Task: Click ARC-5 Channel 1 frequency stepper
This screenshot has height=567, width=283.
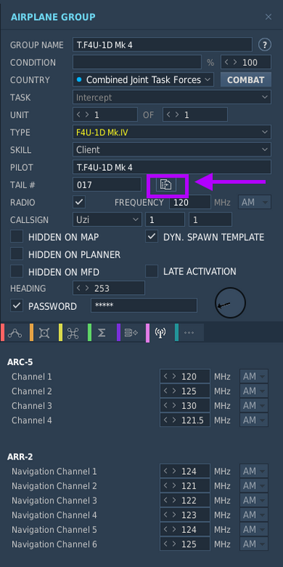Action: pos(185,376)
